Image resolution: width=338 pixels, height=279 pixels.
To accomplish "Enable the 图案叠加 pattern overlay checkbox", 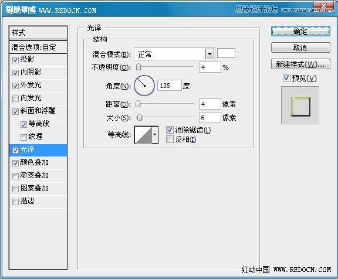I will coord(15,189).
